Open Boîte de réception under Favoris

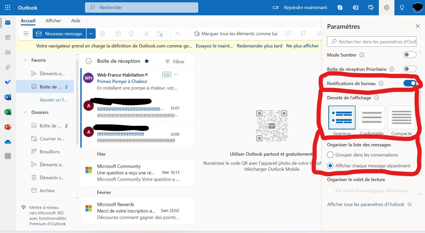click(x=45, y=87)
